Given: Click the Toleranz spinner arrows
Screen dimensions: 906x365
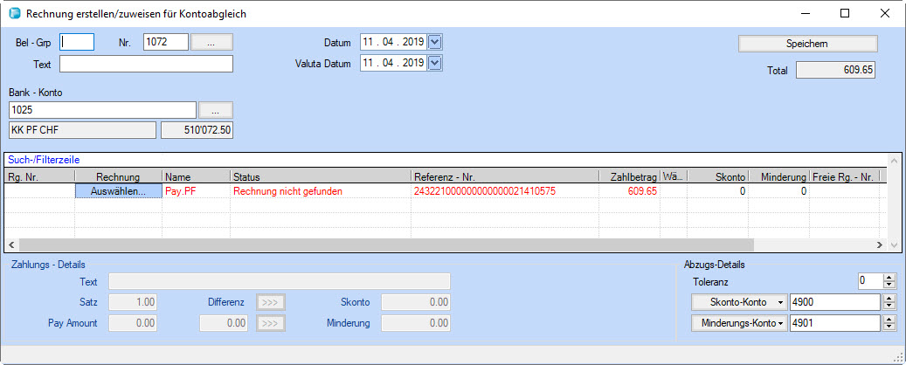Looking at the screenshot, I should (890, 281).
